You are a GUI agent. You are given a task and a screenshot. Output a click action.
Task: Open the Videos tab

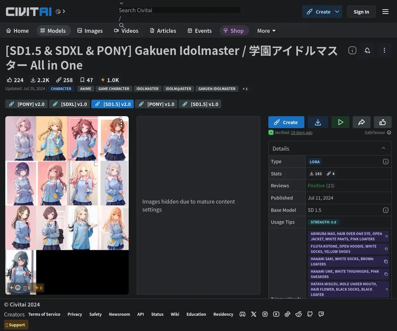point(126,30)
